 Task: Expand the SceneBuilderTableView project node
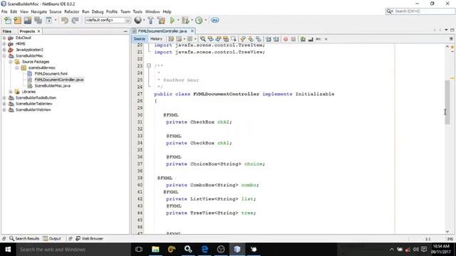pyautogui.click(x=4, y=104)
